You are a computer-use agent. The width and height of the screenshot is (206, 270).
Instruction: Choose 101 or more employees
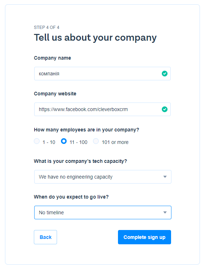pyautogui.click(x=96, y=141)
